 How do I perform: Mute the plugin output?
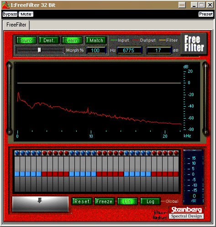tap(26, 14)
